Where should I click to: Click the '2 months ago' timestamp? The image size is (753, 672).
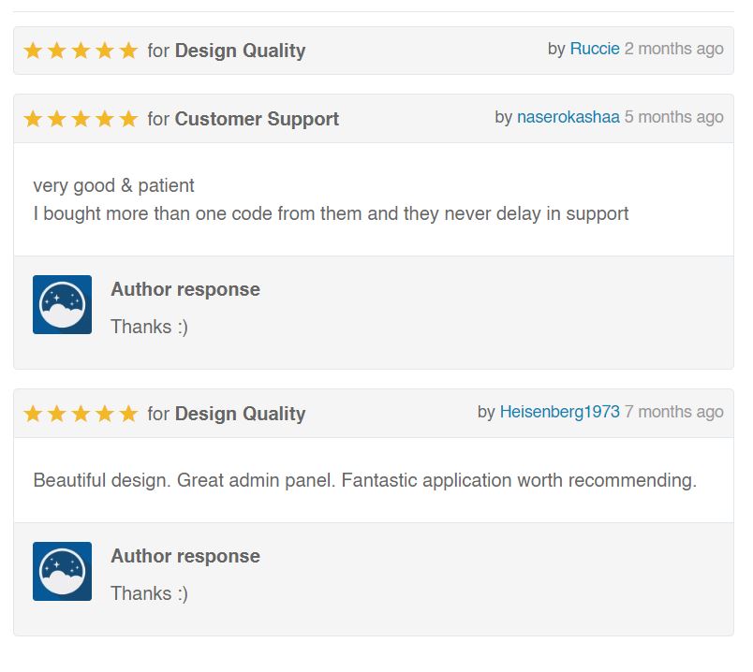point(673,49)
